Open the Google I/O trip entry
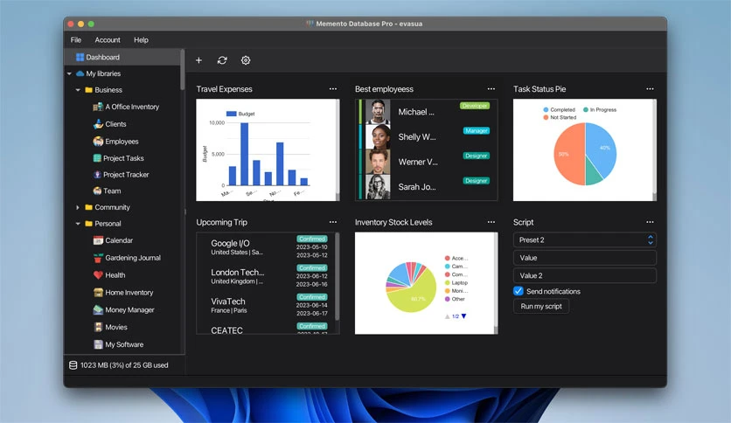The width and height of the screenshot is (731, 423). tap(266, 247)
